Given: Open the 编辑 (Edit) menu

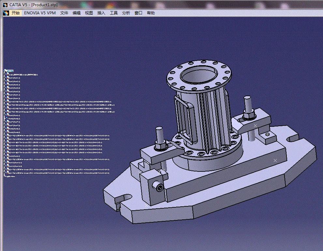Looking at the screenshot, I should (x=76, y=13).
